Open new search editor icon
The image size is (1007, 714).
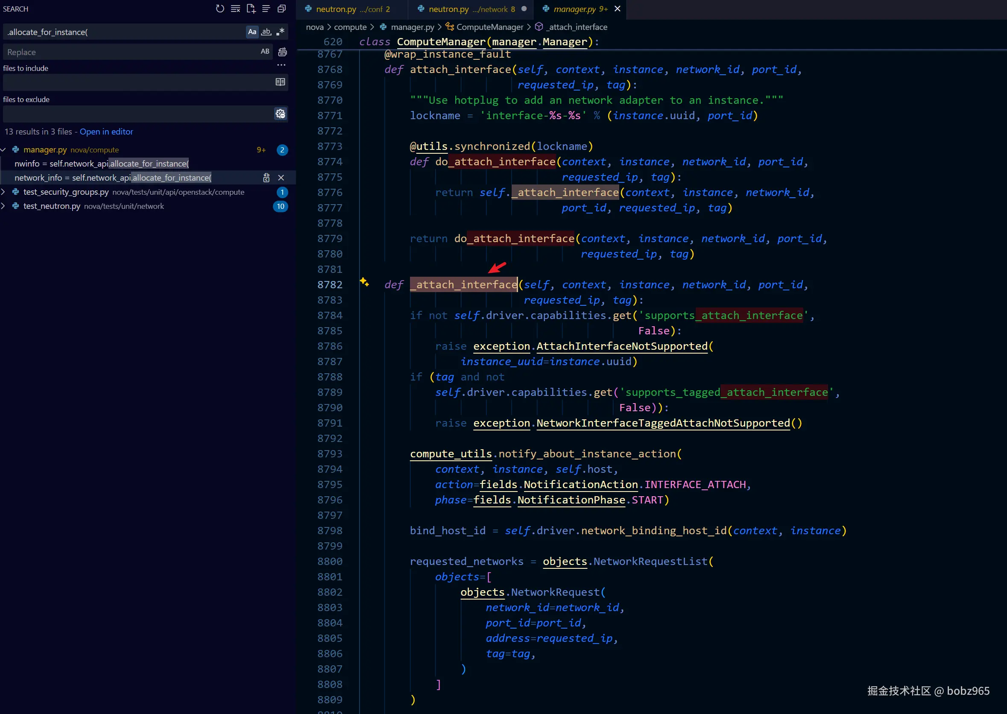[x=251, y=9]
